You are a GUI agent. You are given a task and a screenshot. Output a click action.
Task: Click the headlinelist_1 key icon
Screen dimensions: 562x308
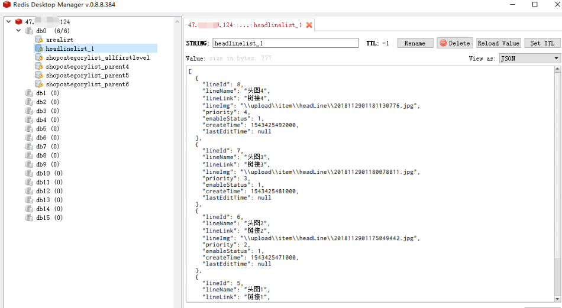coord(39,48)
